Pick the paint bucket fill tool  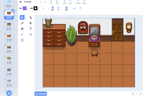click(x=22, y=29)
